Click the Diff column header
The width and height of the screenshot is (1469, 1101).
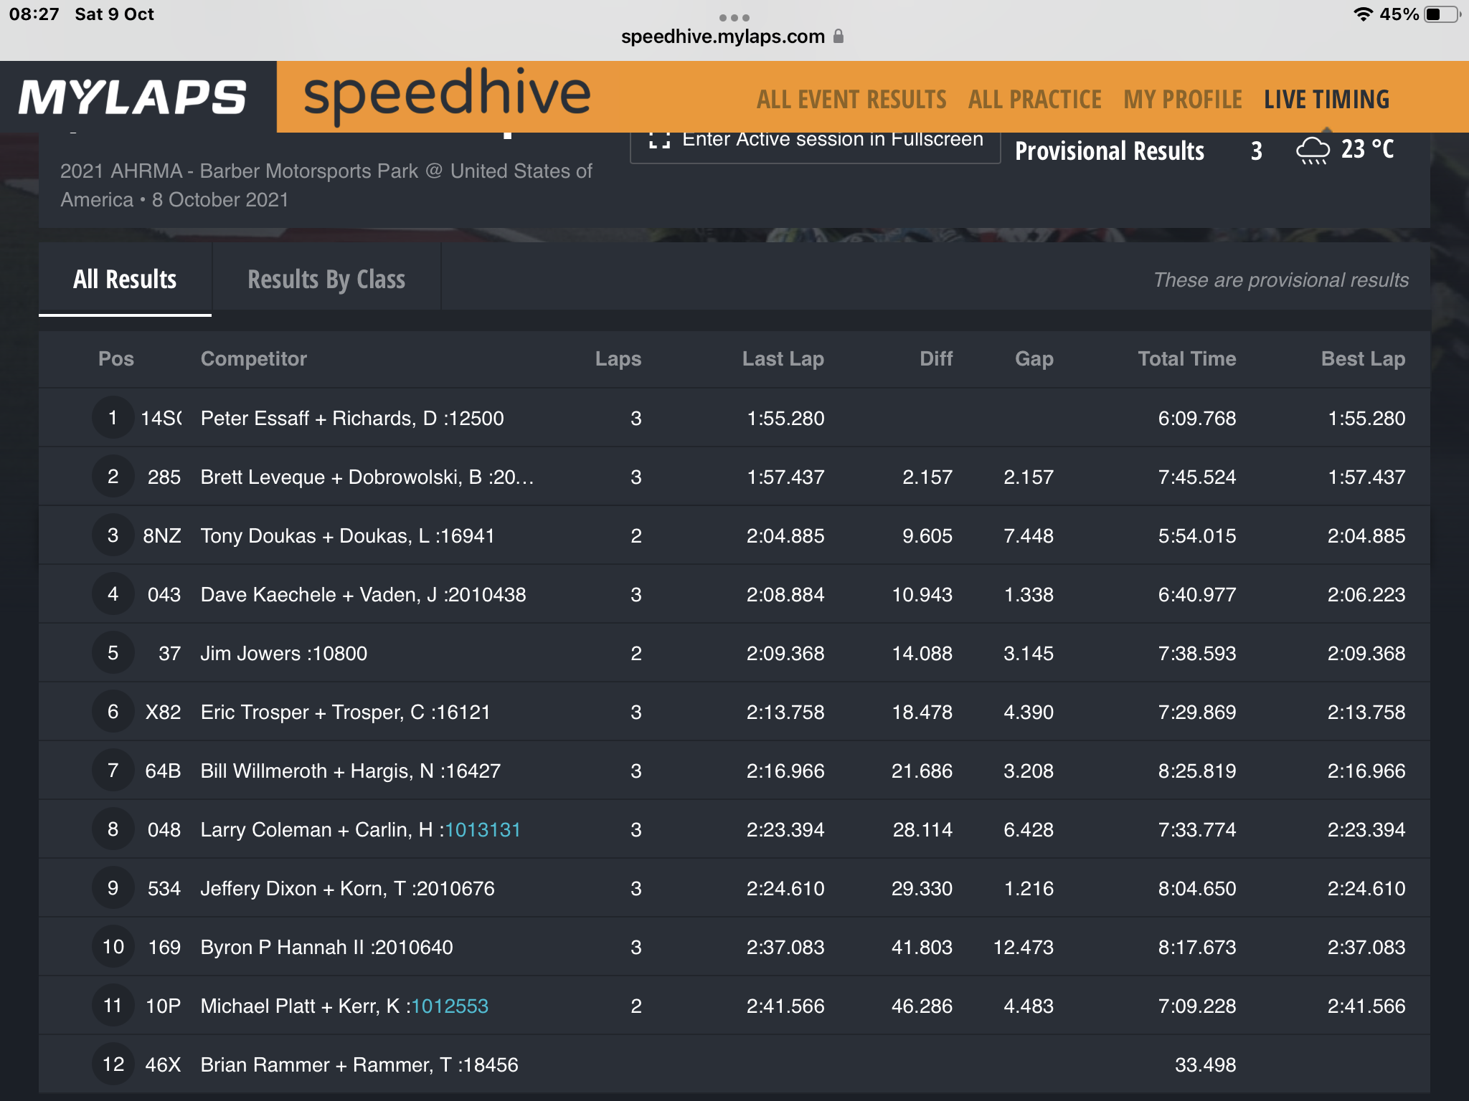(x=936, y=359)
